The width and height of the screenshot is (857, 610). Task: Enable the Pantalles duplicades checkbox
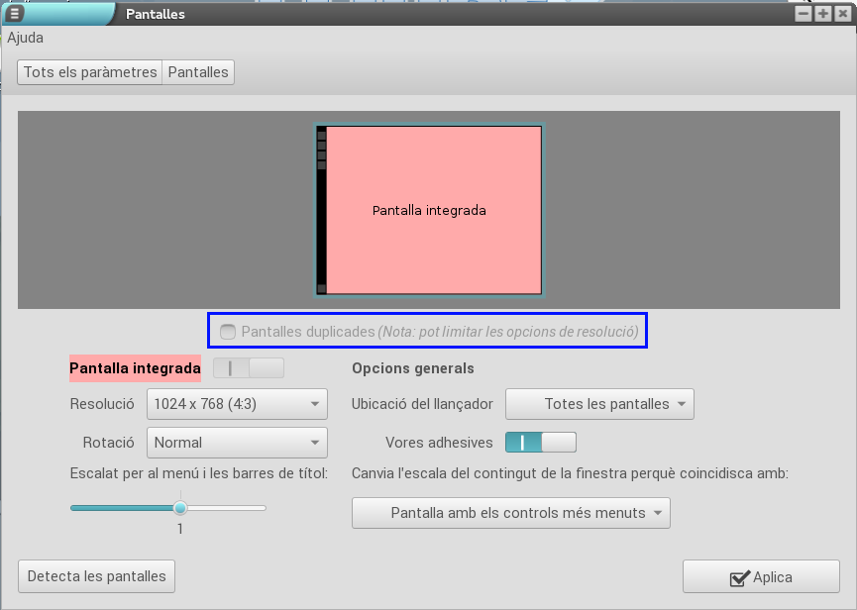pyautogui.click(x=229, y=332)
